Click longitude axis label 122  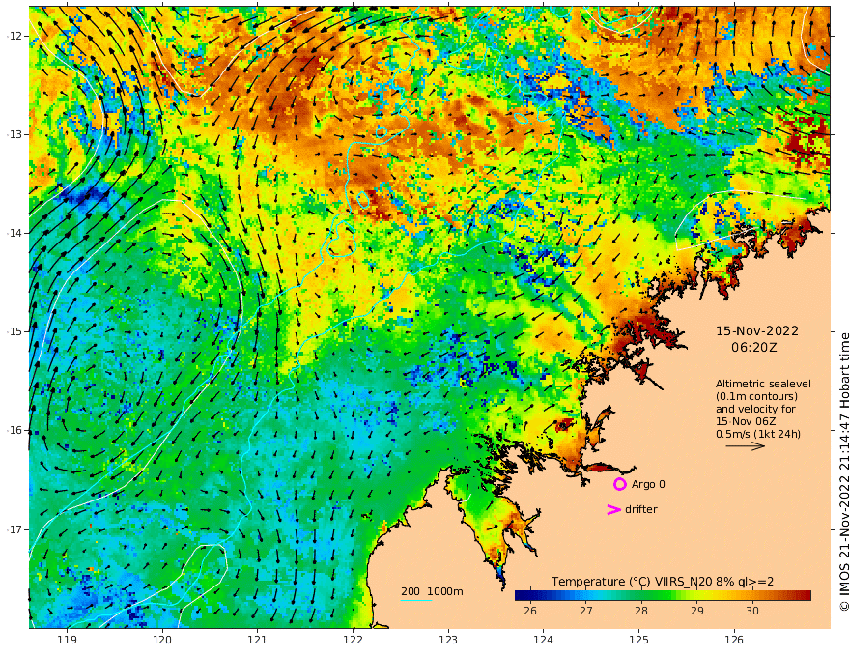pyautogui.click(x=353, y=640)
